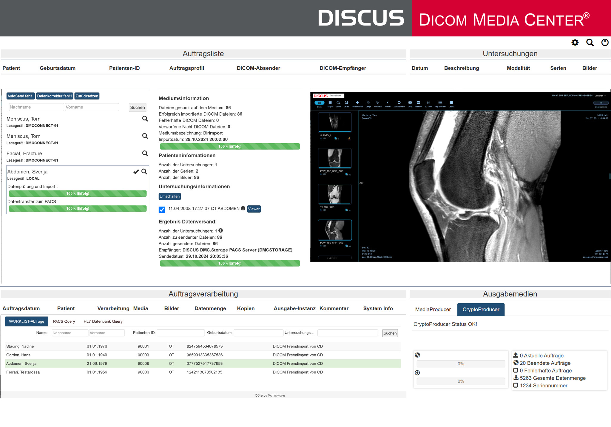Image resolution: width=611 pixels, height=427 pixels.
Task: Switch to the MediaProducer tab
Action: click(433, 309)
